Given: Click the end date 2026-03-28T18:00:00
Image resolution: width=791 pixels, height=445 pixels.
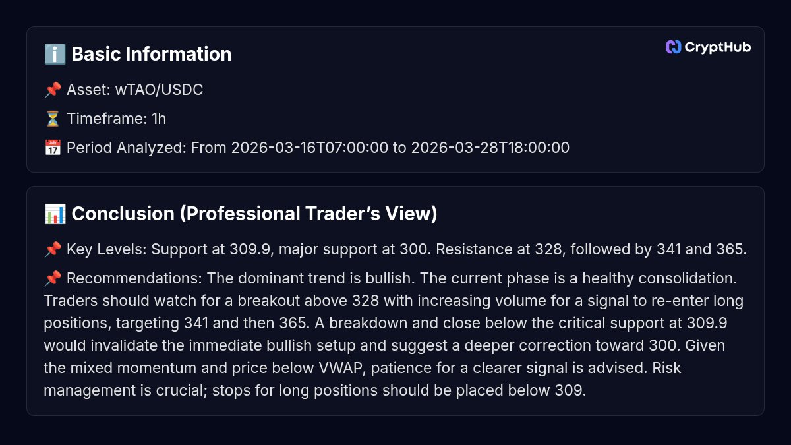Looking at the screenshot, I should (x=490, y=148).
